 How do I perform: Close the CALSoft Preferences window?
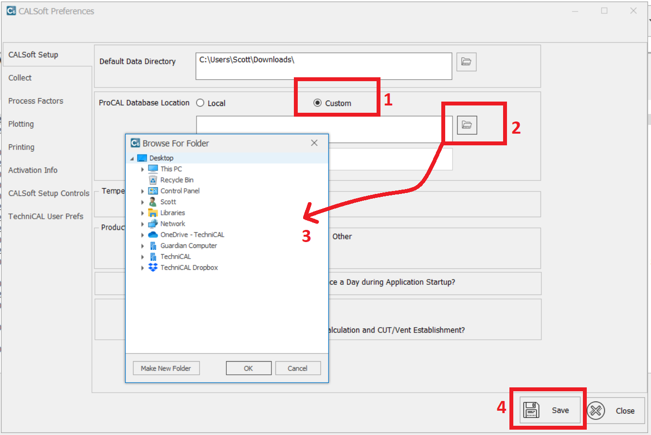633,11
